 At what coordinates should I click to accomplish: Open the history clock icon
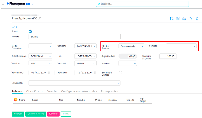click(x=190, y=19)
